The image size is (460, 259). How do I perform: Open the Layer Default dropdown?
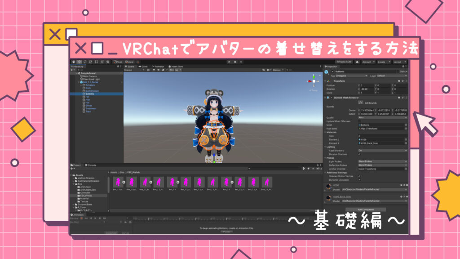392,76
